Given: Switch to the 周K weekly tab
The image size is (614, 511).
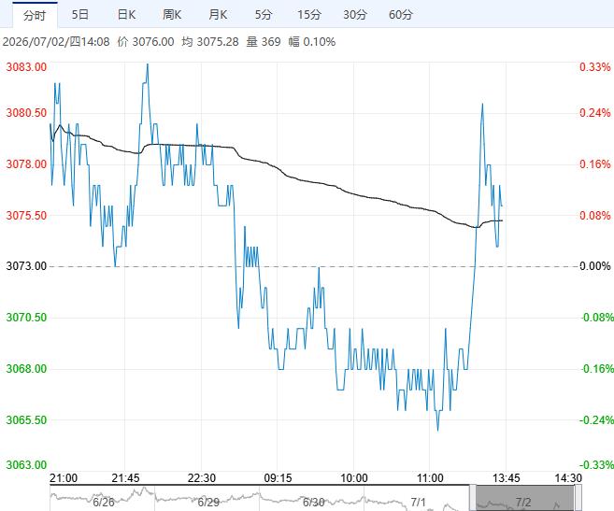Looking at the screenshot, I should point(172,15).
